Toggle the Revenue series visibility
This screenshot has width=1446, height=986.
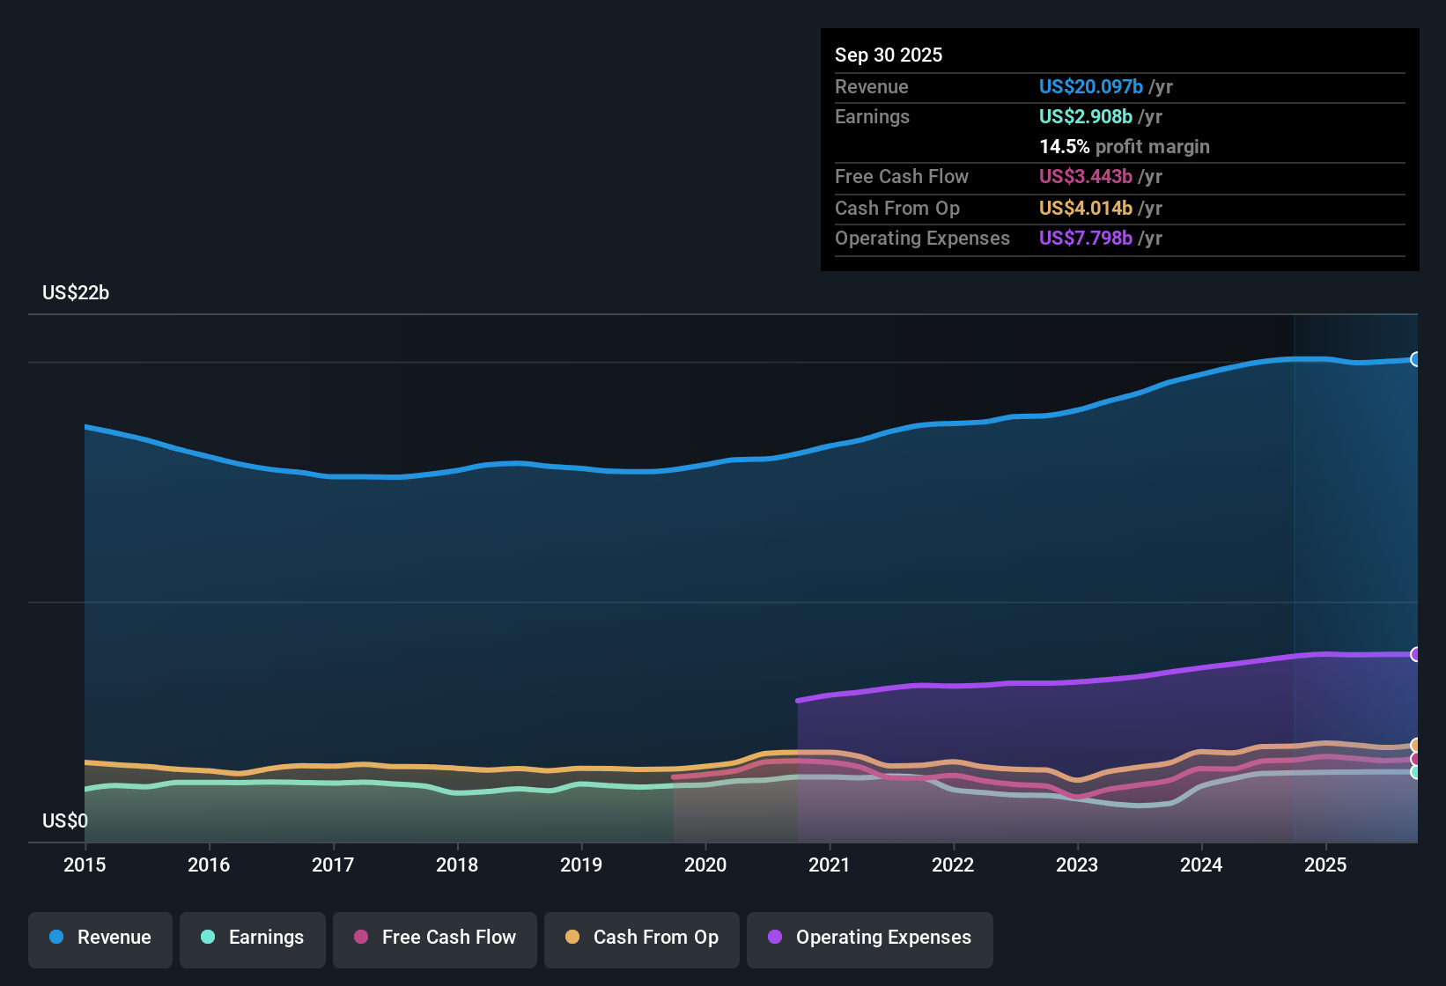point(100,938)
